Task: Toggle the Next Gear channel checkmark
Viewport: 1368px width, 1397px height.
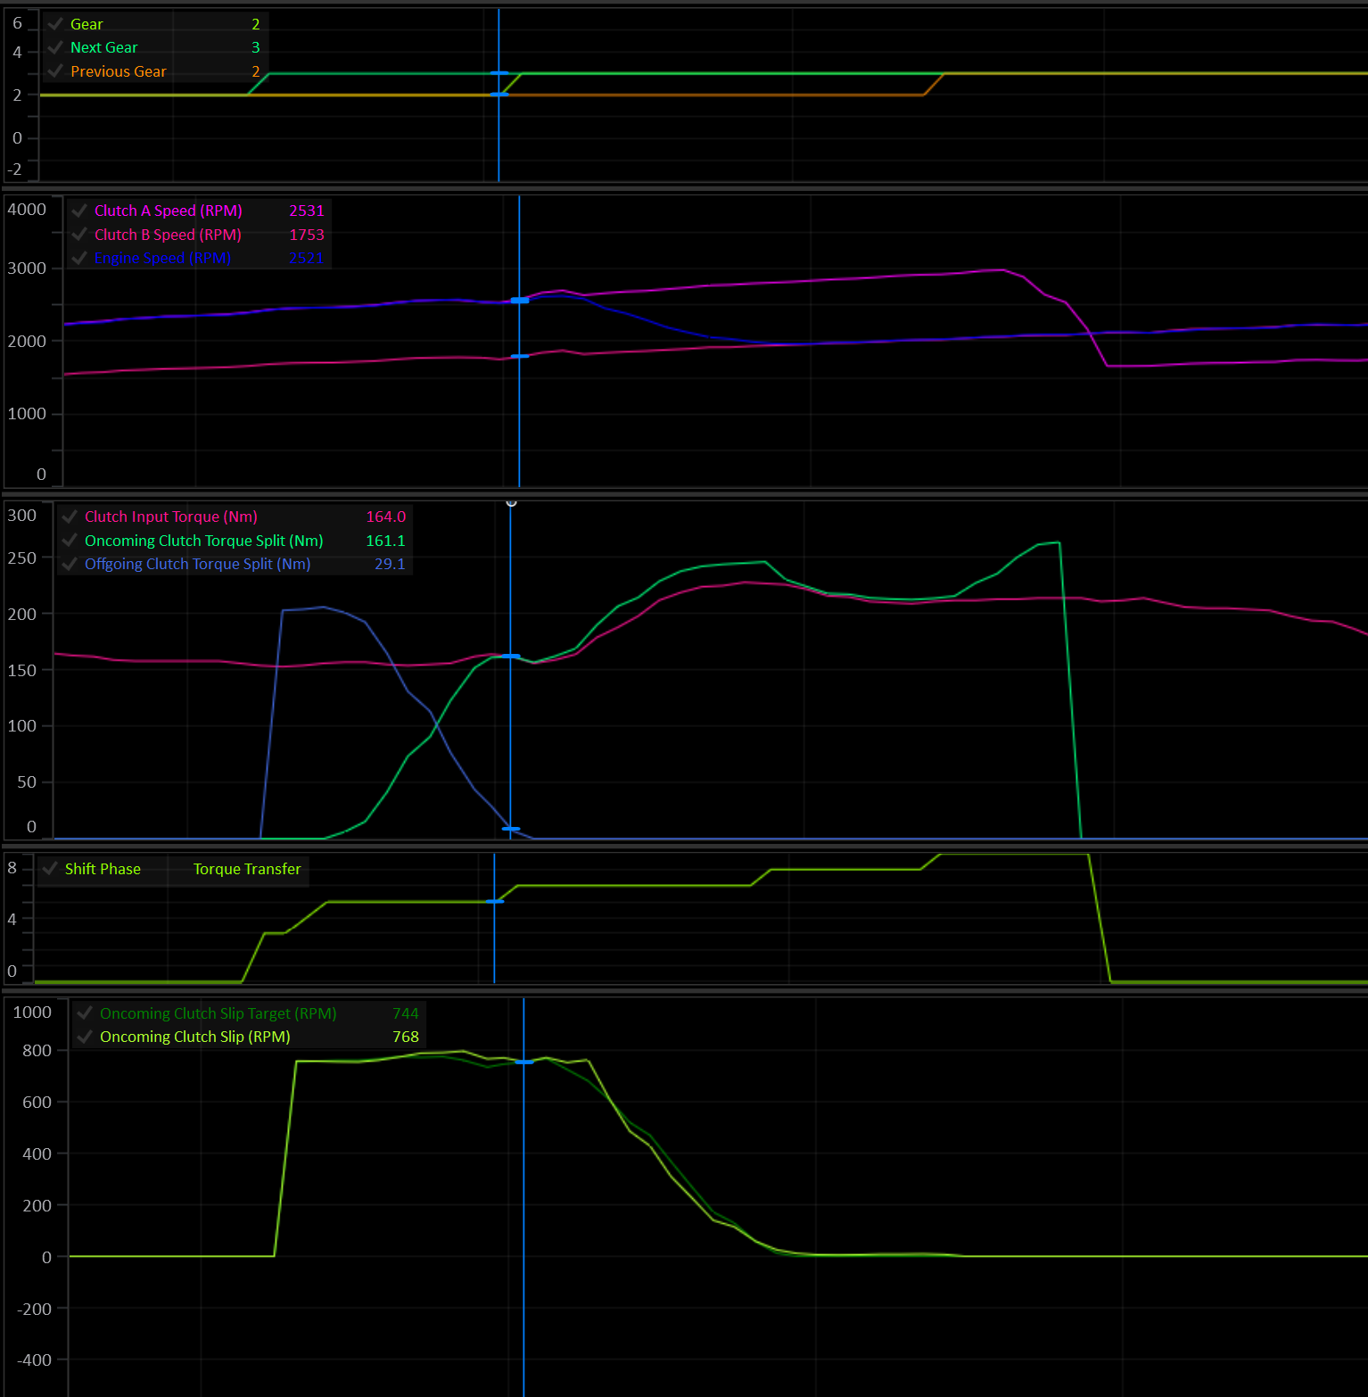Action: [x=55, y=47]
